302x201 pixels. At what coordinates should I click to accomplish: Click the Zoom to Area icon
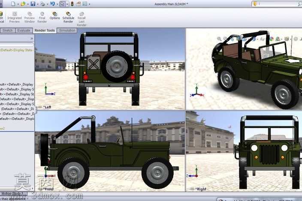coord(225,39)
